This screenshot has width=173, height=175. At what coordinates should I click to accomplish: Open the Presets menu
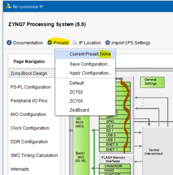pos(61,43)
